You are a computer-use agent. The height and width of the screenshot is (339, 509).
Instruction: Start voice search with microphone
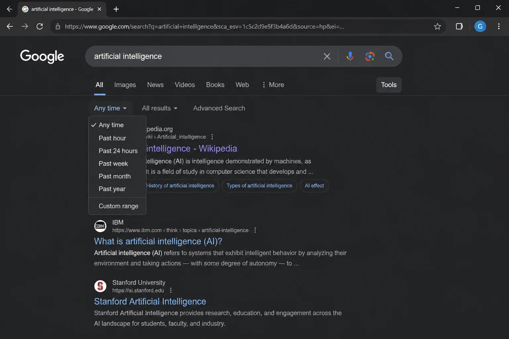click(350, 56)
